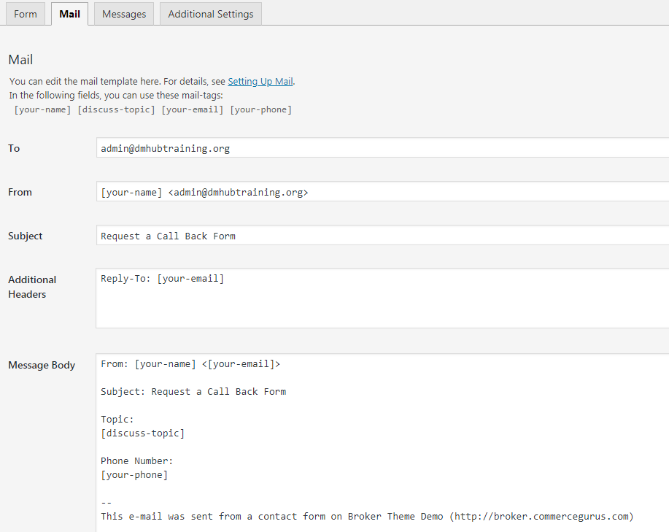Open the Messages tab

pos(124,14)
